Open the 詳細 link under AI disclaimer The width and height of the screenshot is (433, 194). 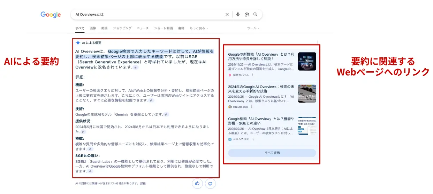pos(143,183)
